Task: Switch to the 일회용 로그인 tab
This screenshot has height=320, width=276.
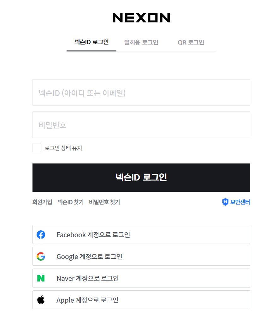Action: pos(141,42)
